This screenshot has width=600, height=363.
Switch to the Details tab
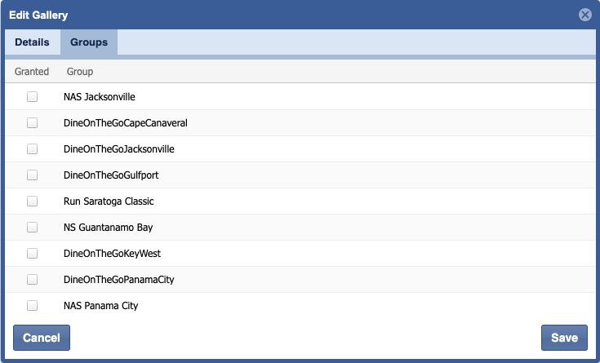click(32, 42)
